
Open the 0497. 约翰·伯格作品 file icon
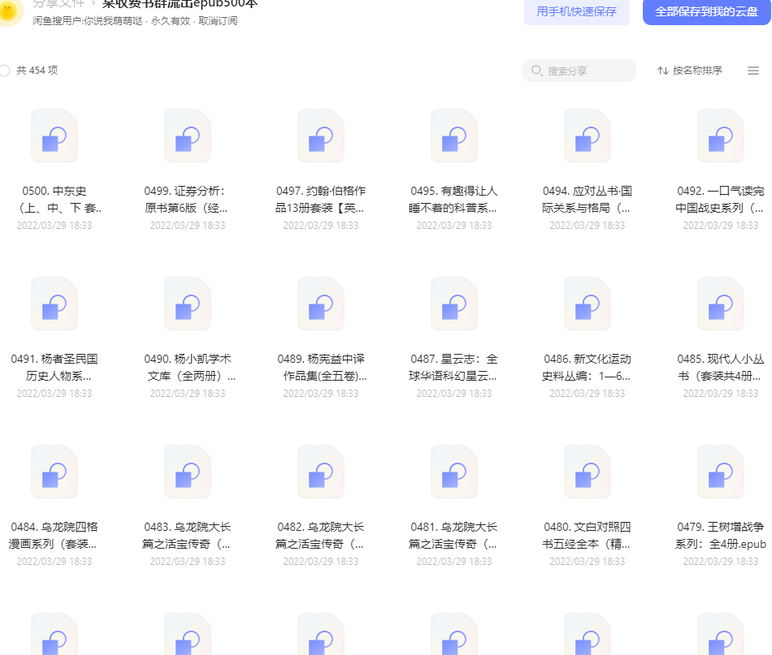coord(320,136)
